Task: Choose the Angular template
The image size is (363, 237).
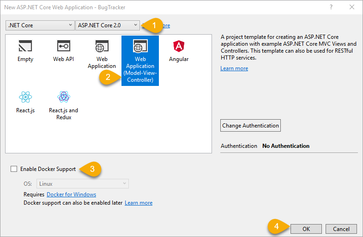Action: pos(178,51)
